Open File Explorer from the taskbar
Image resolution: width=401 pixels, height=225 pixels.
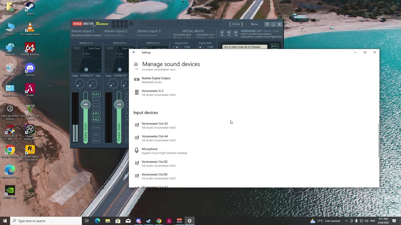tap(107, 221)
